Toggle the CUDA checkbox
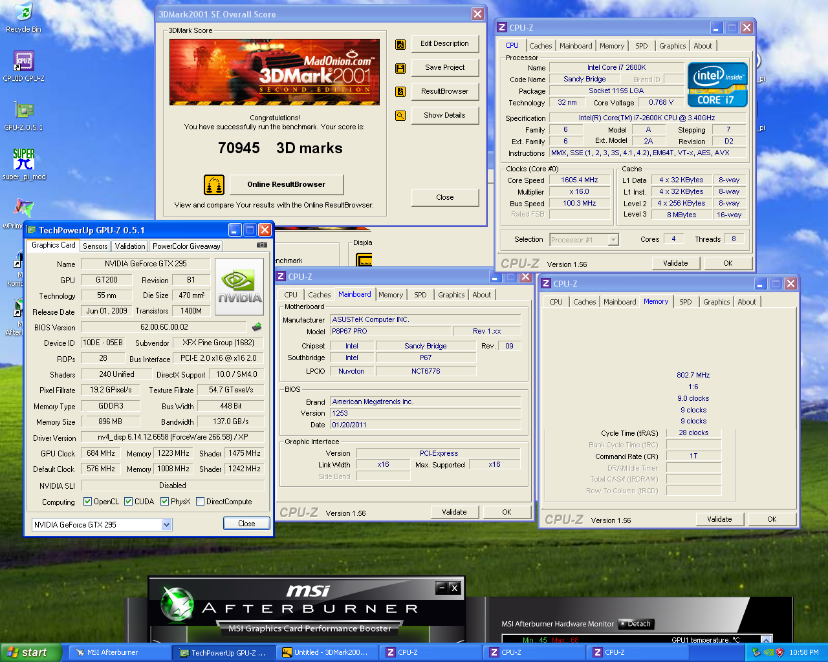The image size is (828, 662). 129,502
